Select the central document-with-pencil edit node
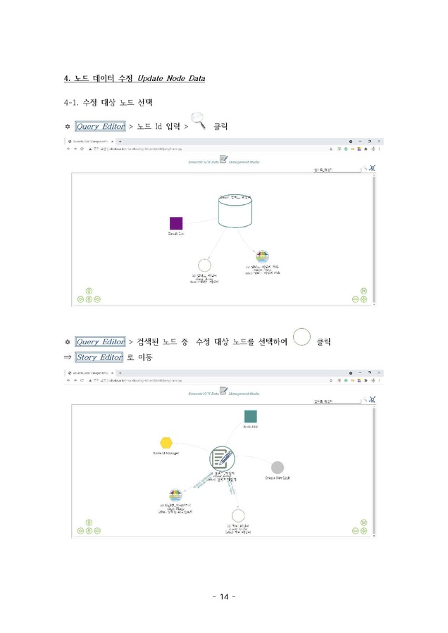Screen dimensions: 448x633 (x=222, y=458)
